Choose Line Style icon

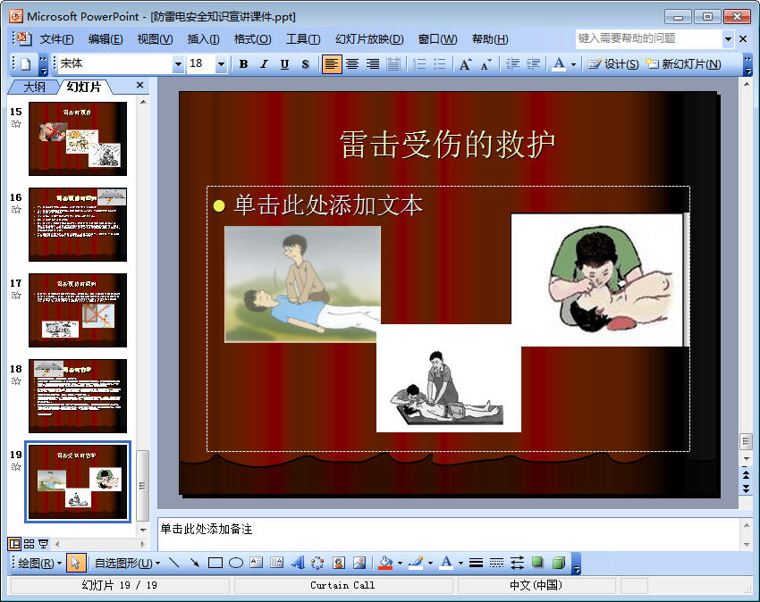tap(476, 563)
